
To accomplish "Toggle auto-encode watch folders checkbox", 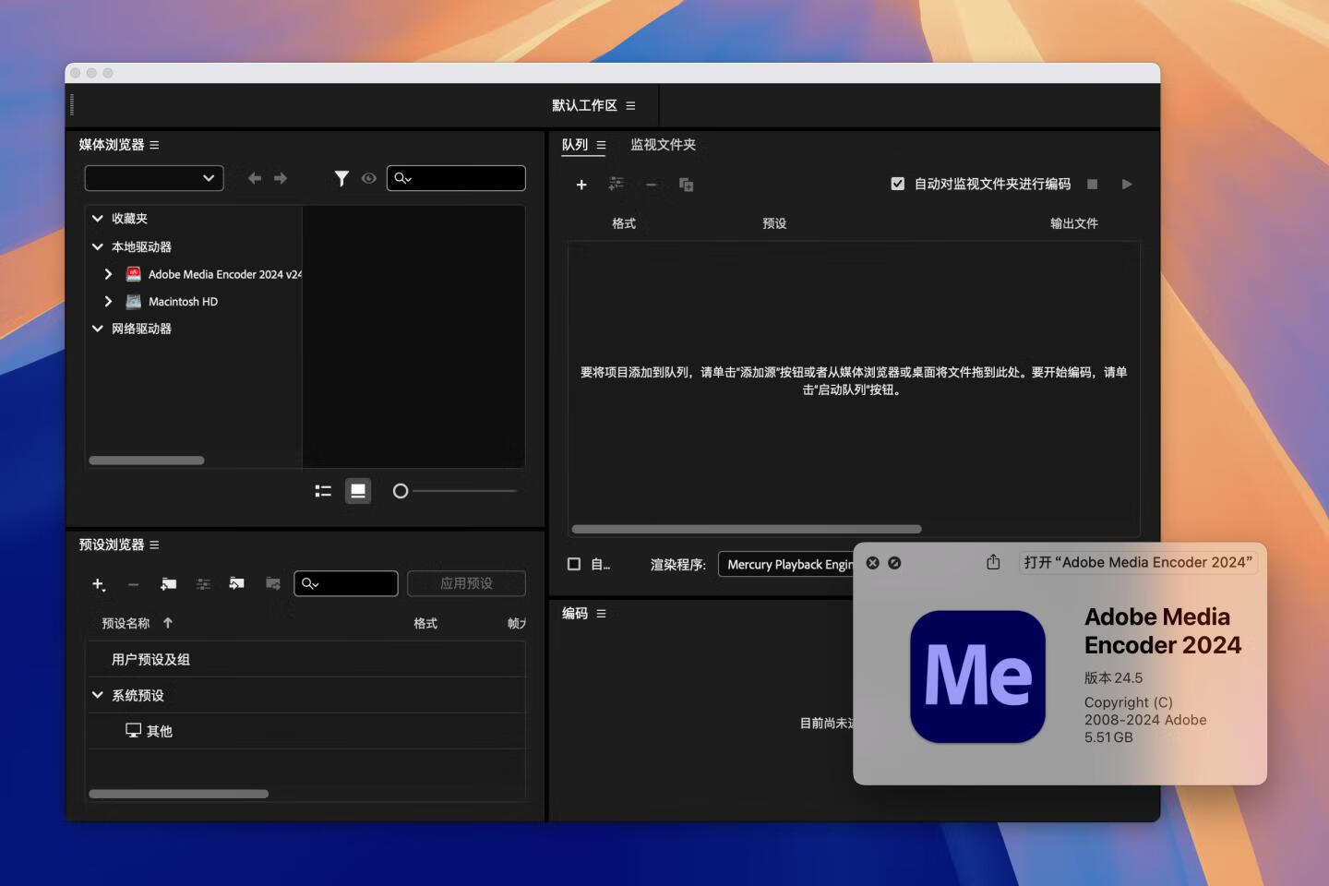I will (897, 184).
